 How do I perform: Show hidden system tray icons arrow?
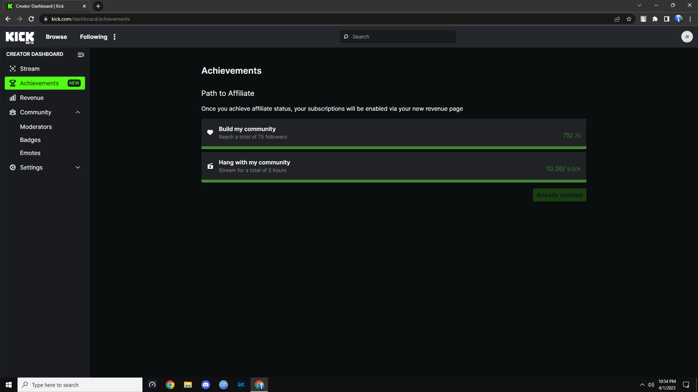pos(642,384)
